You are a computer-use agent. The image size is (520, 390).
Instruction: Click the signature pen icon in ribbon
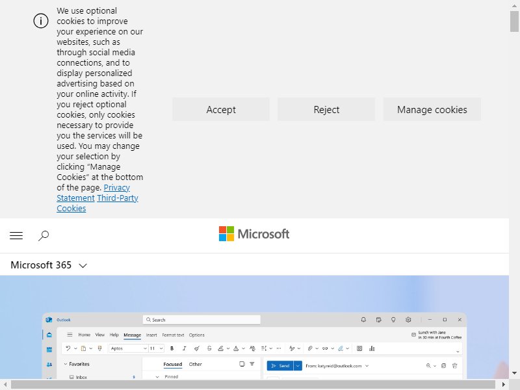[340, 348]
